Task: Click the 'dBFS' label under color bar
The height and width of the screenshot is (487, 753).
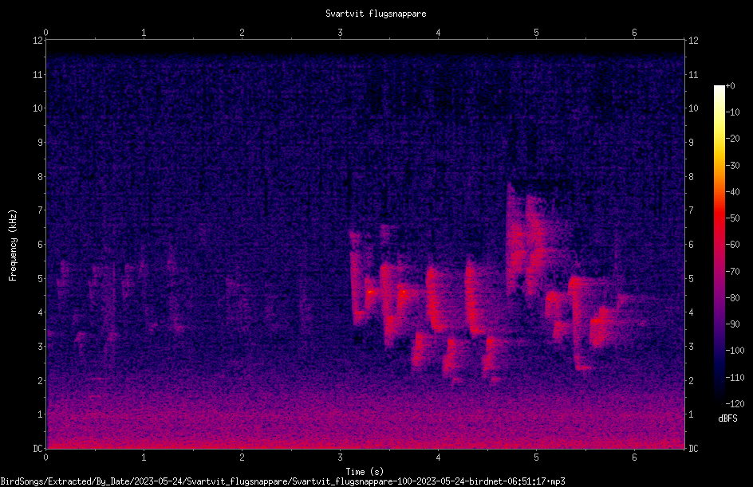Action: (x=727, y=418)
